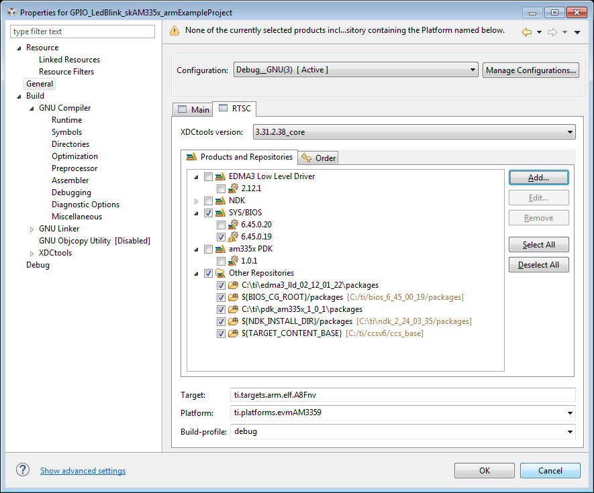Open Debug in the settings tree
The image size is (594, 493).
[x=38, y=265]
